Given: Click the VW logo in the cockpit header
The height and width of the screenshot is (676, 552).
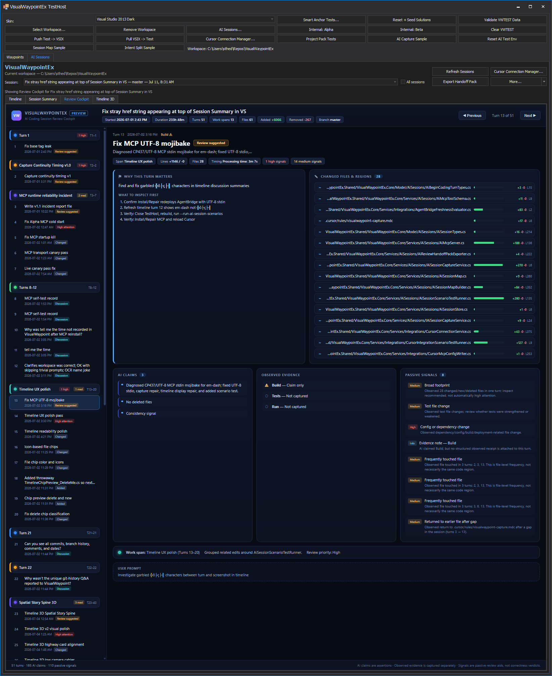Looking at the screenshot, I should [x=16, y=116].
